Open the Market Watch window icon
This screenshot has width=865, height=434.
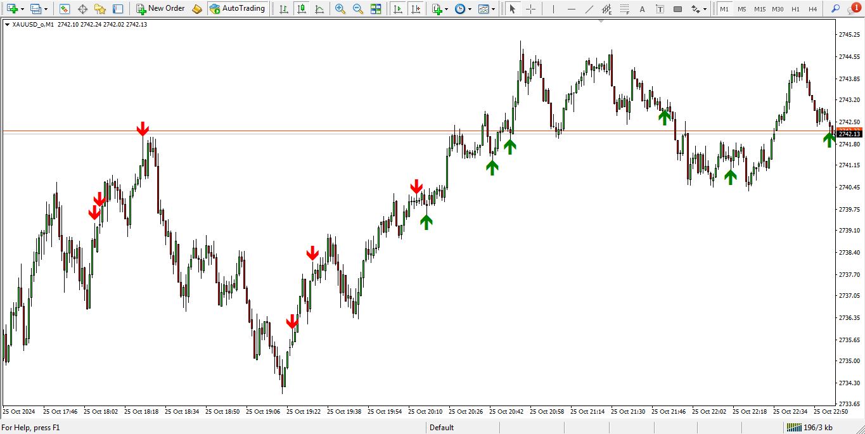(x=64, y=9)
